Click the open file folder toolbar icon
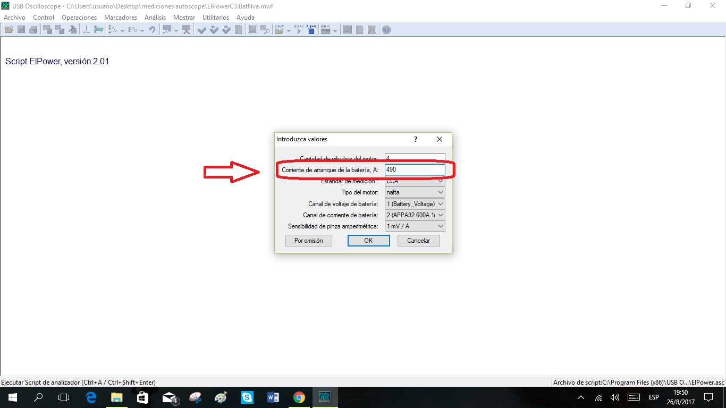 [x=9, y=30]
